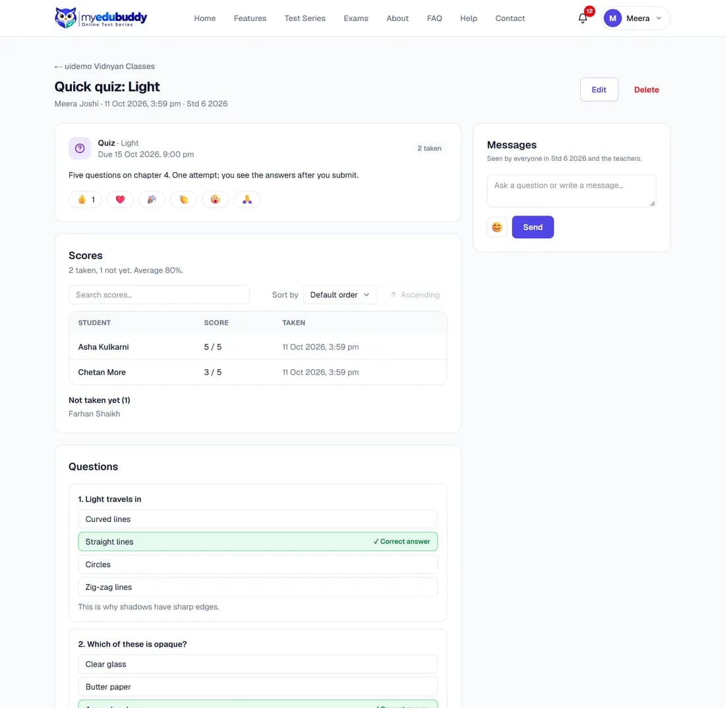
Task: Open the Default order sort dropdown
Action: click(340, 295)
